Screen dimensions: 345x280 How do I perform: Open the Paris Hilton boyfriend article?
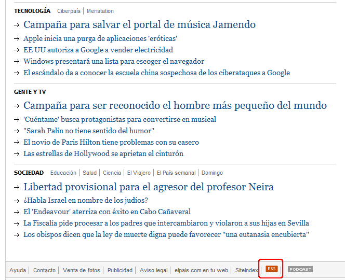coord(111,142)
